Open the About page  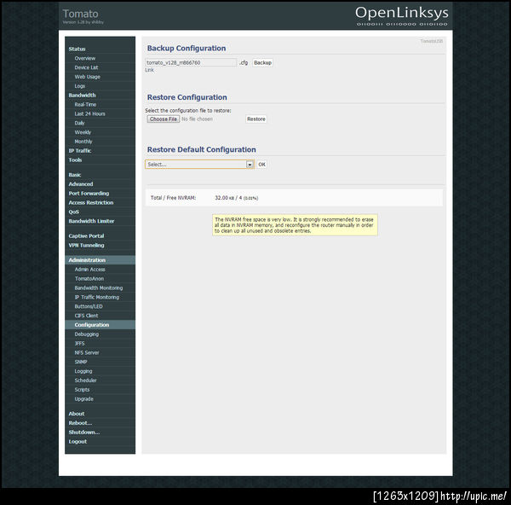click(x=77, y=414)
